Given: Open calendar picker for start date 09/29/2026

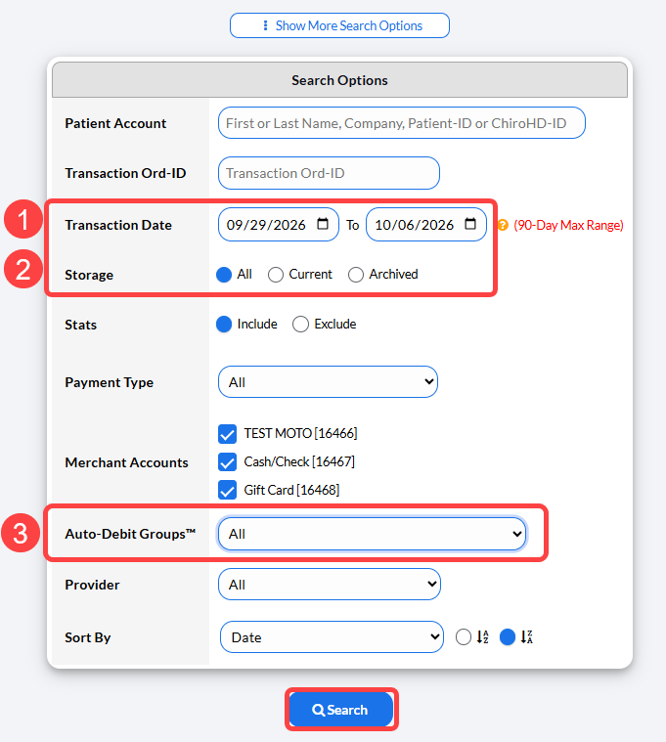Looking at the screenshot, I should click(x=323, y=224).
